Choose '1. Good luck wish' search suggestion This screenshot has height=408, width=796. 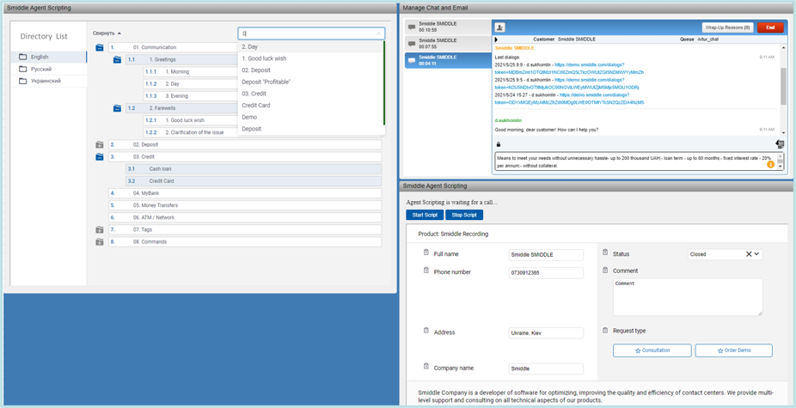(310, 58)
